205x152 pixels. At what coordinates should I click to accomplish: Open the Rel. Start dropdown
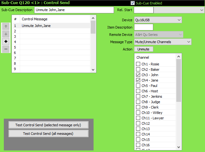[179, 10]
